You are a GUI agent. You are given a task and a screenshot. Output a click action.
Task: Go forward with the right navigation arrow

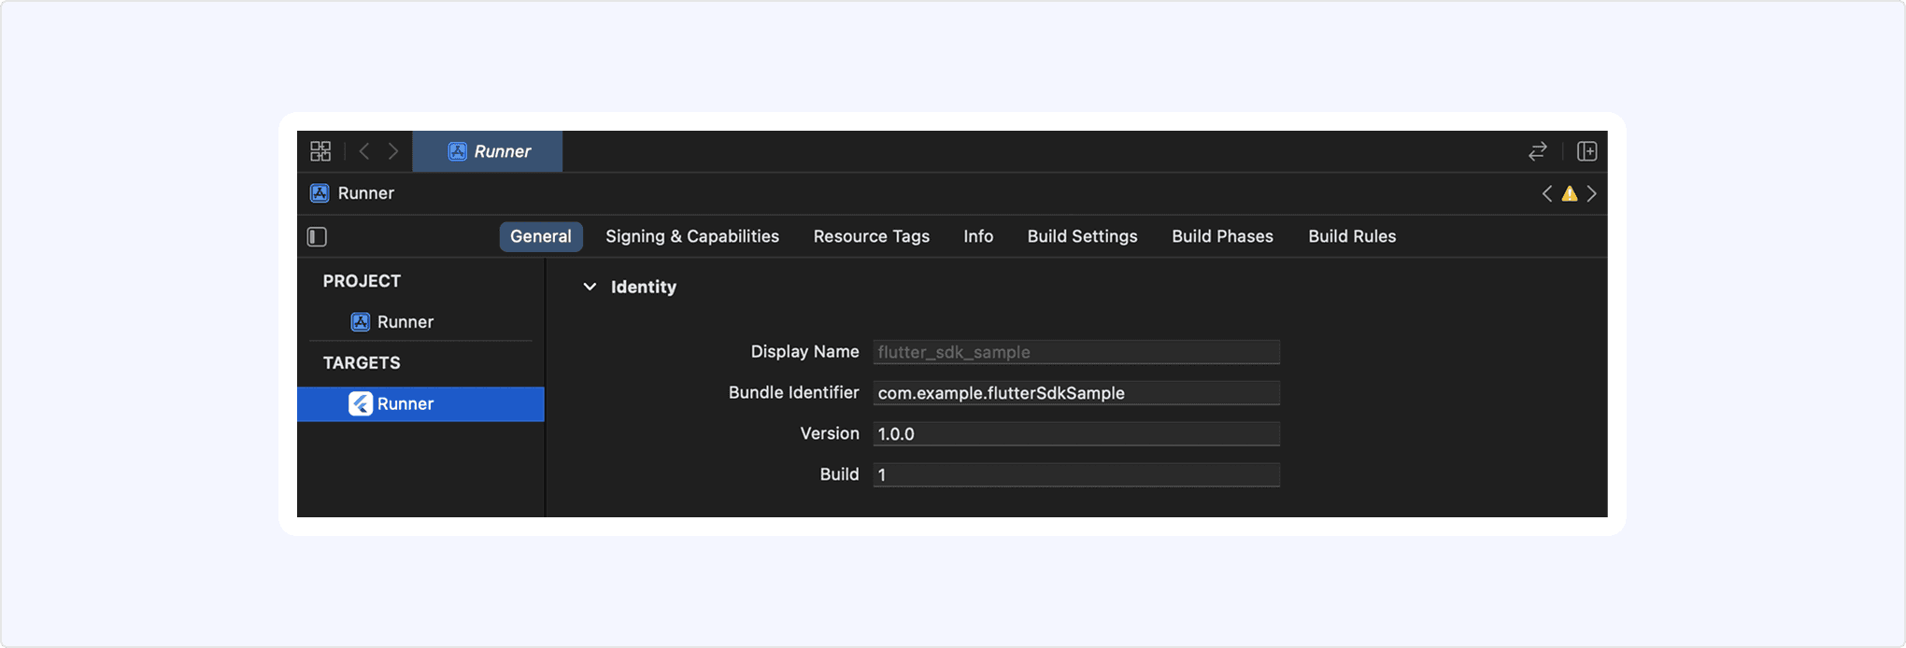click(393, 151)
